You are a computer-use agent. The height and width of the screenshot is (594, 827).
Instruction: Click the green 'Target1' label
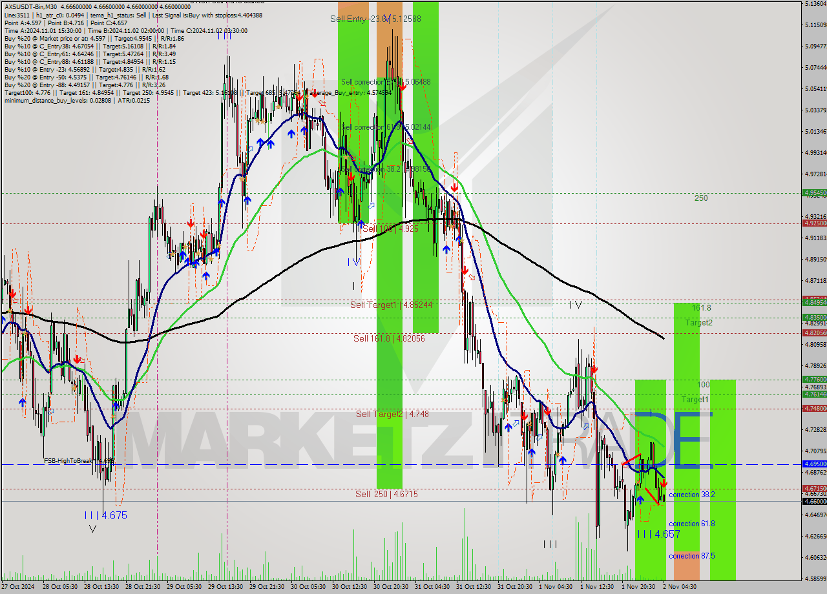point(695,400)
